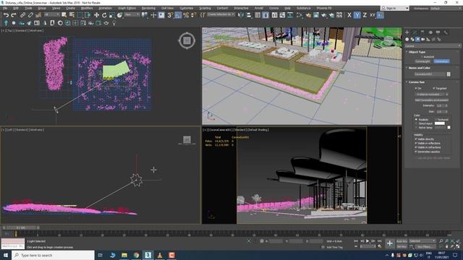Open the Modifiers menu
The image size is (463, 260).
tap(87, 8)
